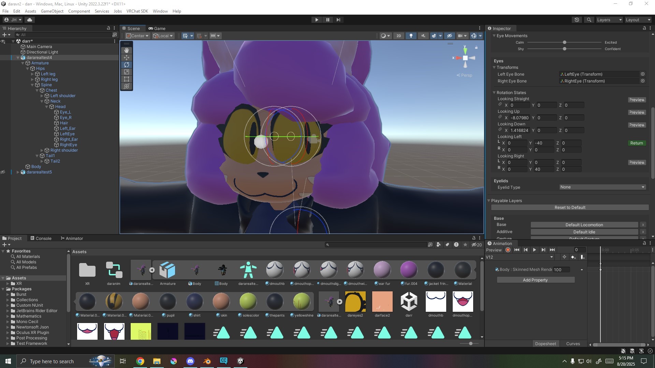Switch to the Animator tab
The width and height of the screenshot is (655, 368).
coord(72,239)
